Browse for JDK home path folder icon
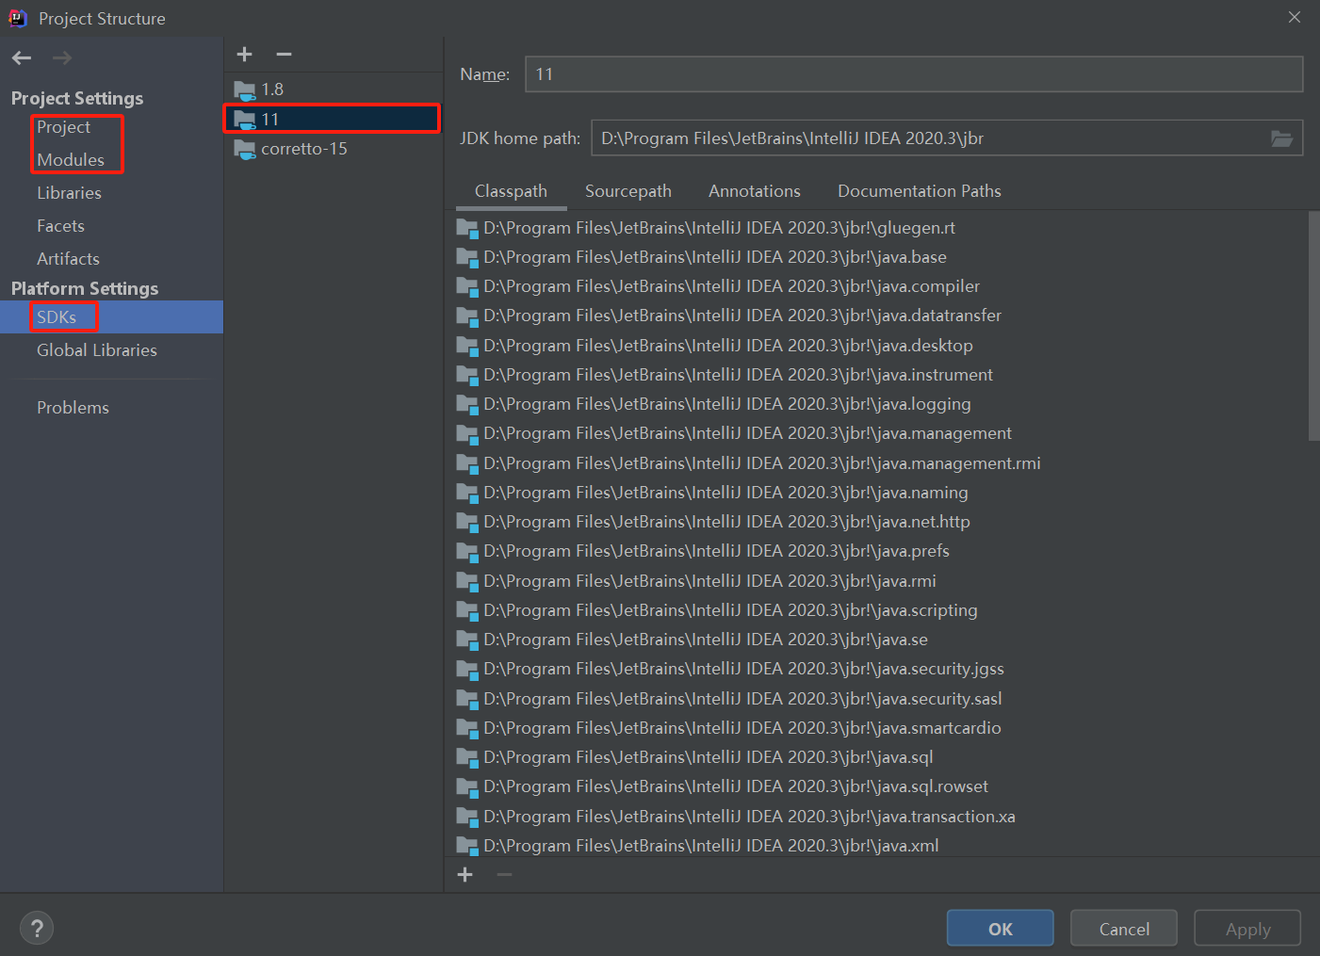The width and height of the screenshot is (1320, 956). tap(1281, 138)
